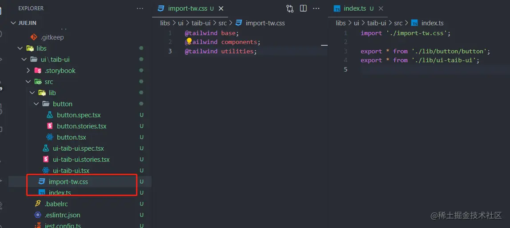This screenshot has height=228, width=510.
Task: Open ui-taib-ui.spec.tsx file
Action: [x=78, y=148]
